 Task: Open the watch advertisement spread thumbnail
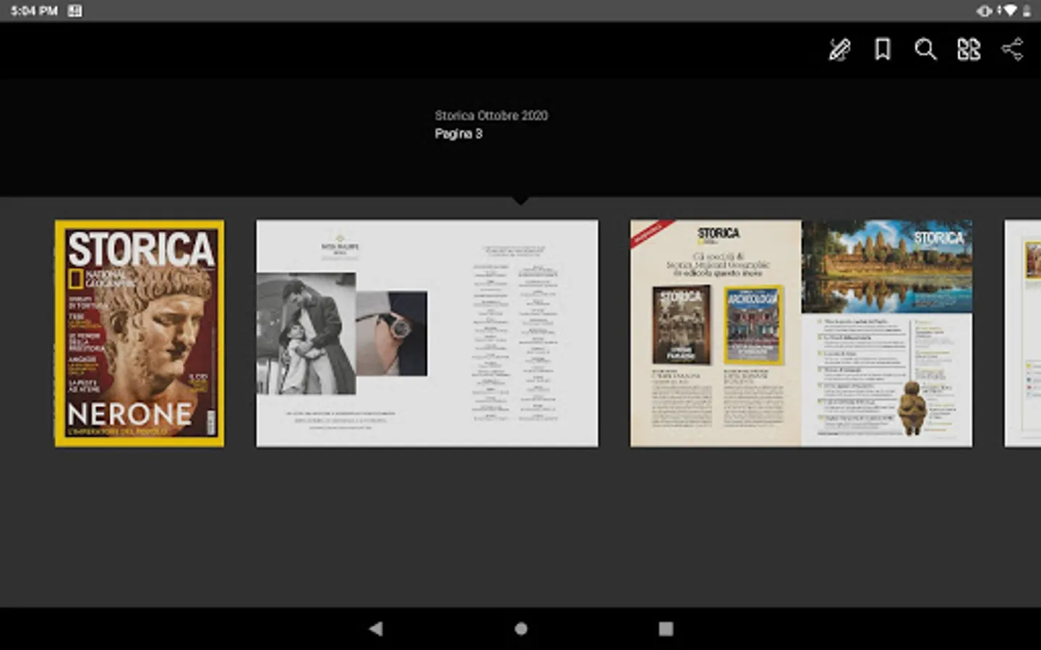tap(427, 333)
